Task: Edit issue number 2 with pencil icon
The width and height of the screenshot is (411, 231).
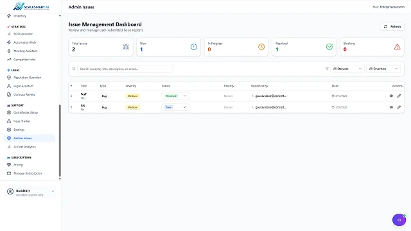Action: 399,107
